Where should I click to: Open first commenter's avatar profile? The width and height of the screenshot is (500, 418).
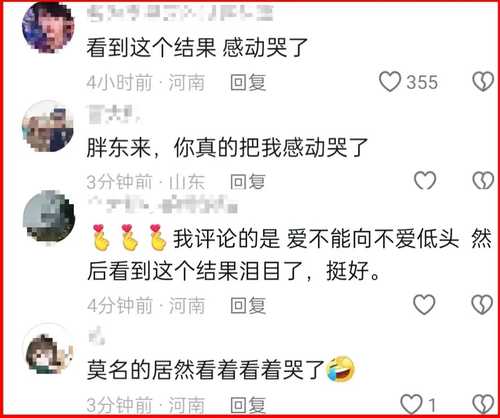pyautogui.click(x=48, y=27)
